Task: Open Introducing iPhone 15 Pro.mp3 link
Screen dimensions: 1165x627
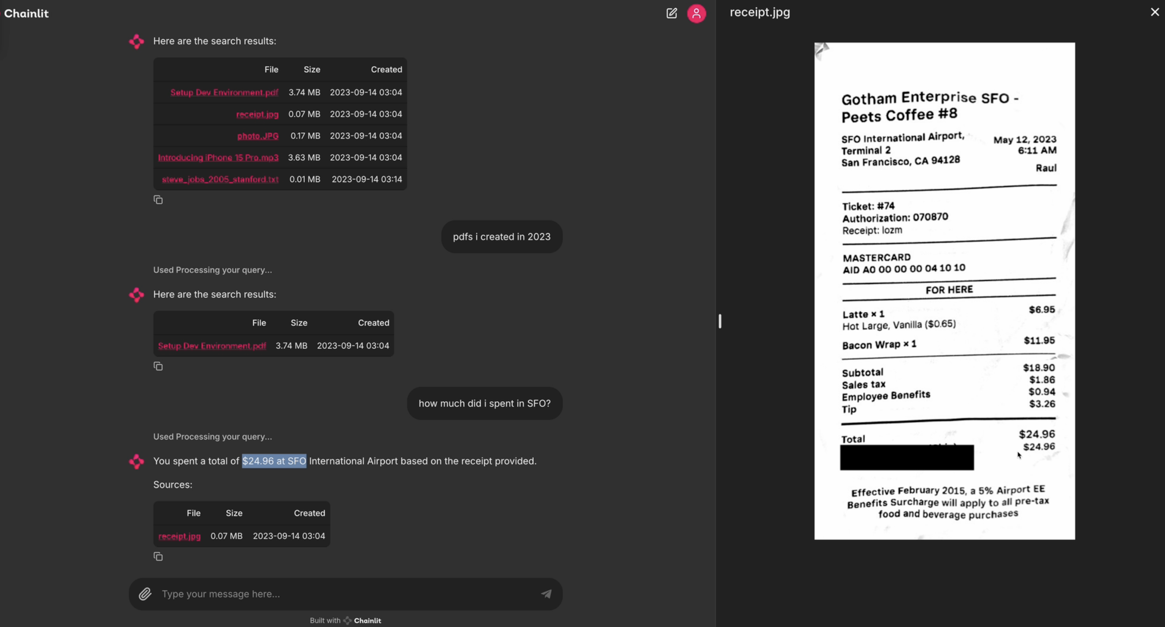Action: (x=218, y=157)
